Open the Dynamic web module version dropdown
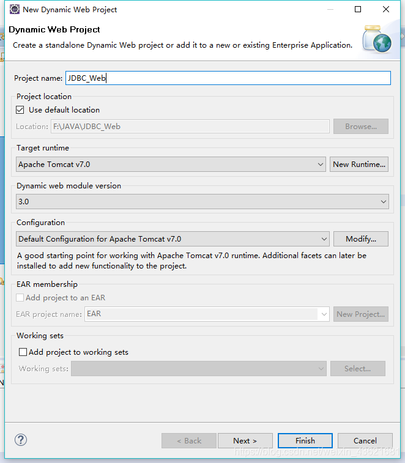The image size is (405, 463). 202,202
